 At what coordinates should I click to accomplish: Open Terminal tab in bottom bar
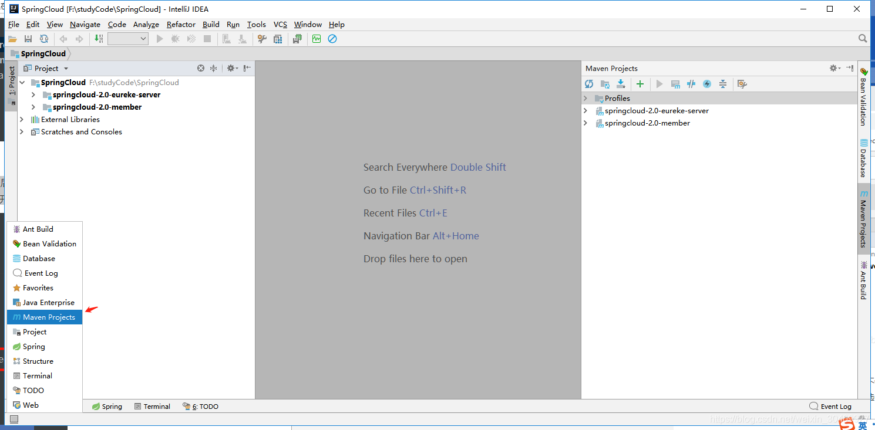tap(152, 406)
